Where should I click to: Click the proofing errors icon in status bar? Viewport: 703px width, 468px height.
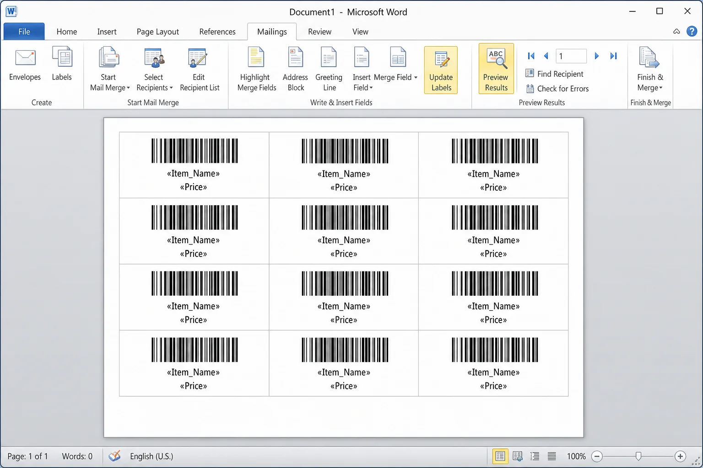[x=114, y=456]
